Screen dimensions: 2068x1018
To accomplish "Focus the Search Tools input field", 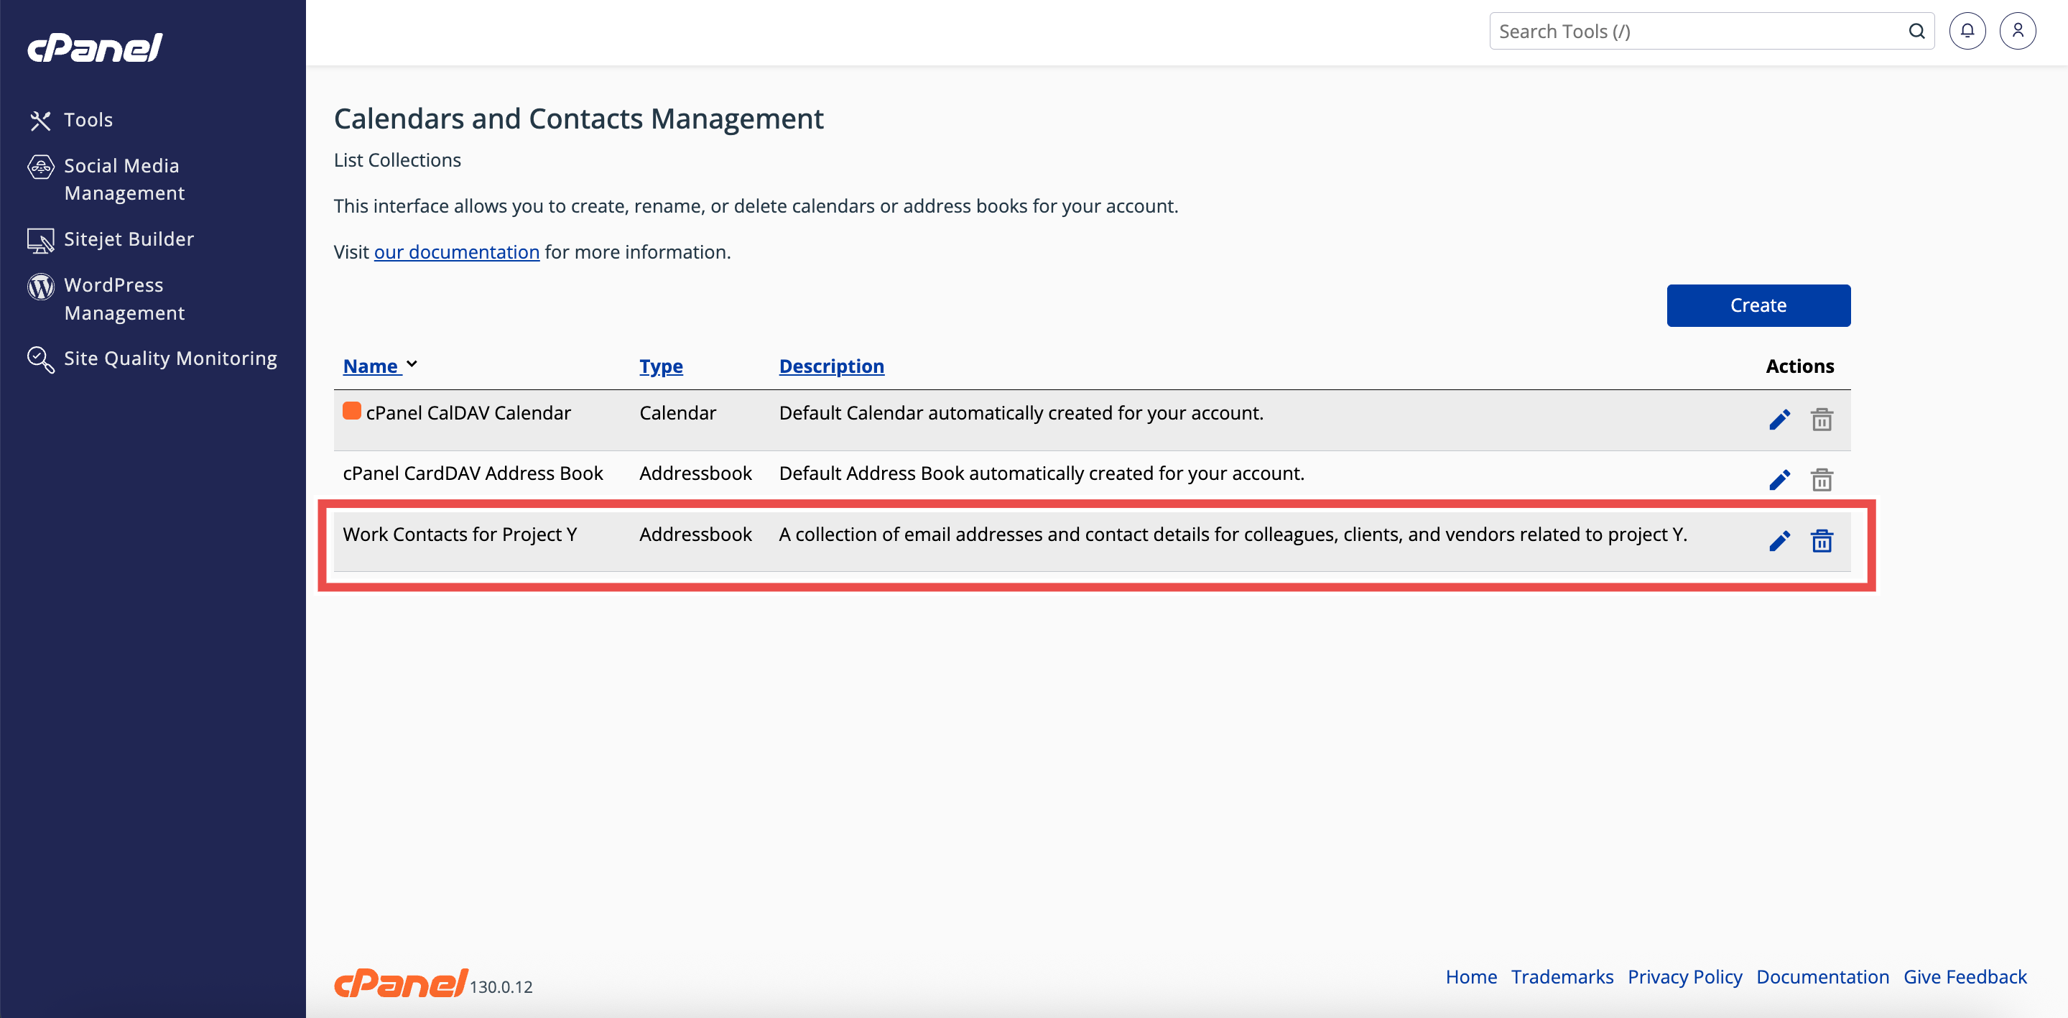I will (1694, 32).
